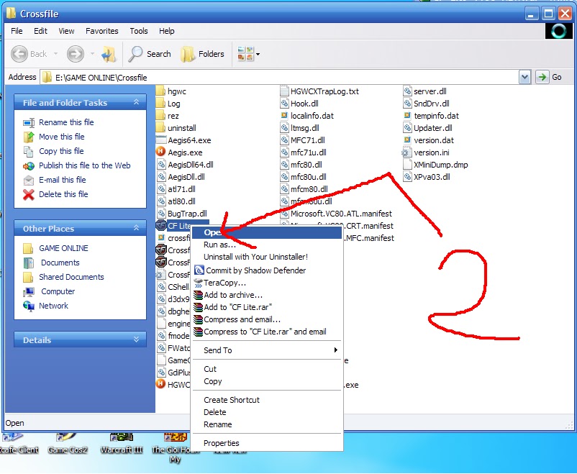Viewport: 577px width, 474px height.
Task: Open Computer in Other Places
Action: [58, 291]
